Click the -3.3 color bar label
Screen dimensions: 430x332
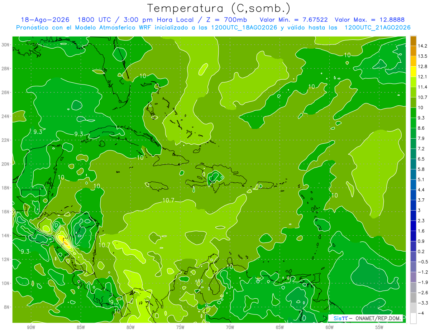pos(422,303)
